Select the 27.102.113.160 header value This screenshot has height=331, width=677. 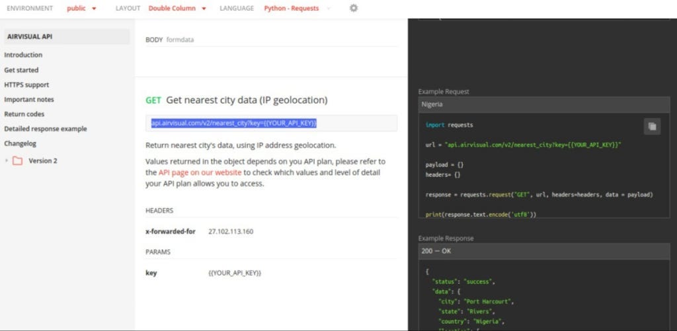point(231,232)
